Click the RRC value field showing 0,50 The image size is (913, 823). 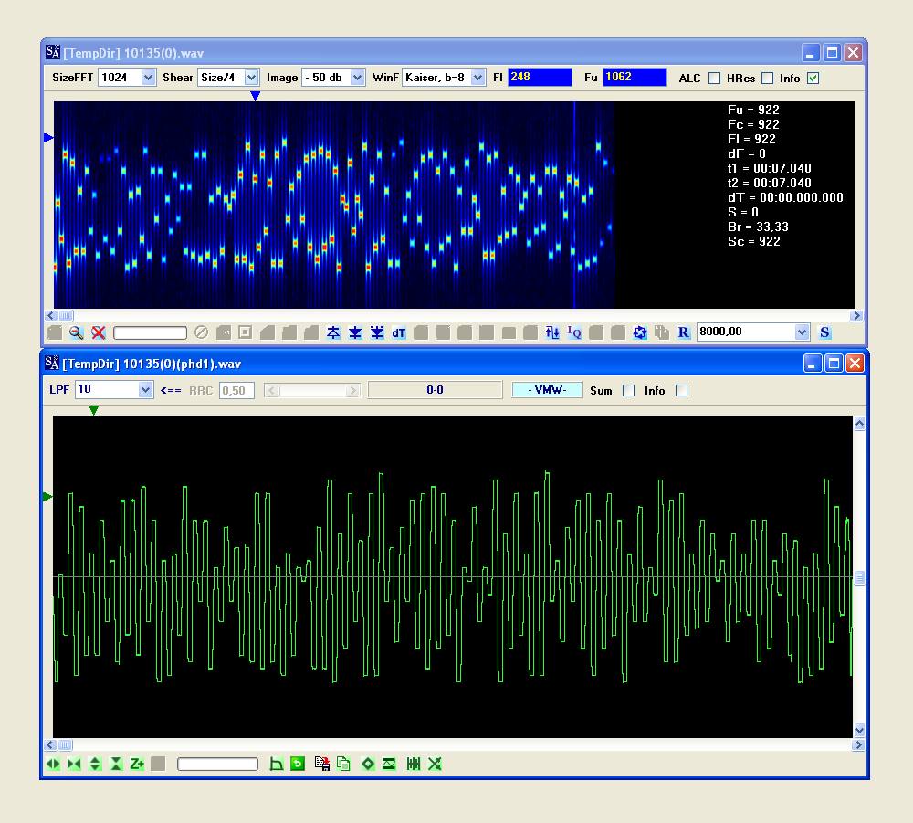click(x=236, y=390)
